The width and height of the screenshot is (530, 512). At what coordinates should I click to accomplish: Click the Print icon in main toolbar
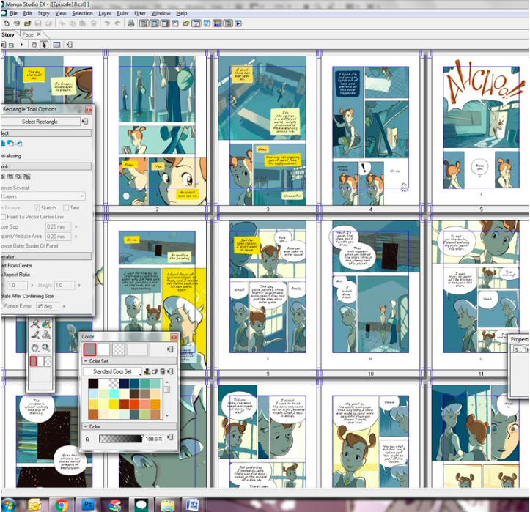130,23
